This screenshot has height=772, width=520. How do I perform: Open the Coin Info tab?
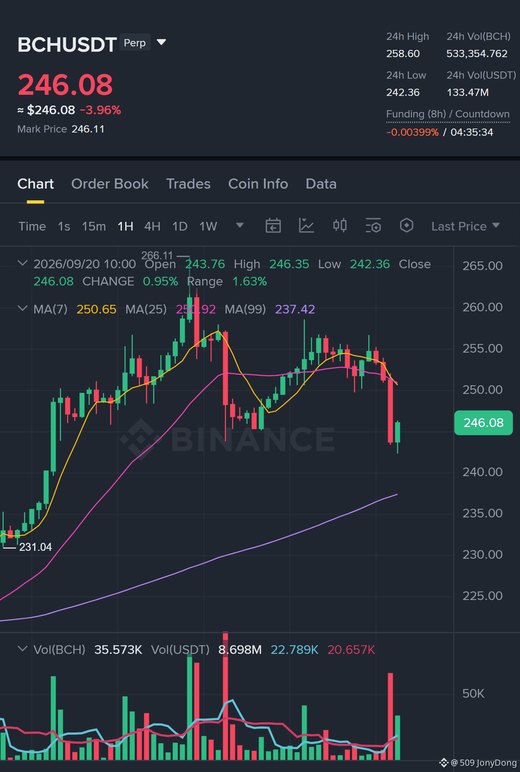tap(258, 184)
